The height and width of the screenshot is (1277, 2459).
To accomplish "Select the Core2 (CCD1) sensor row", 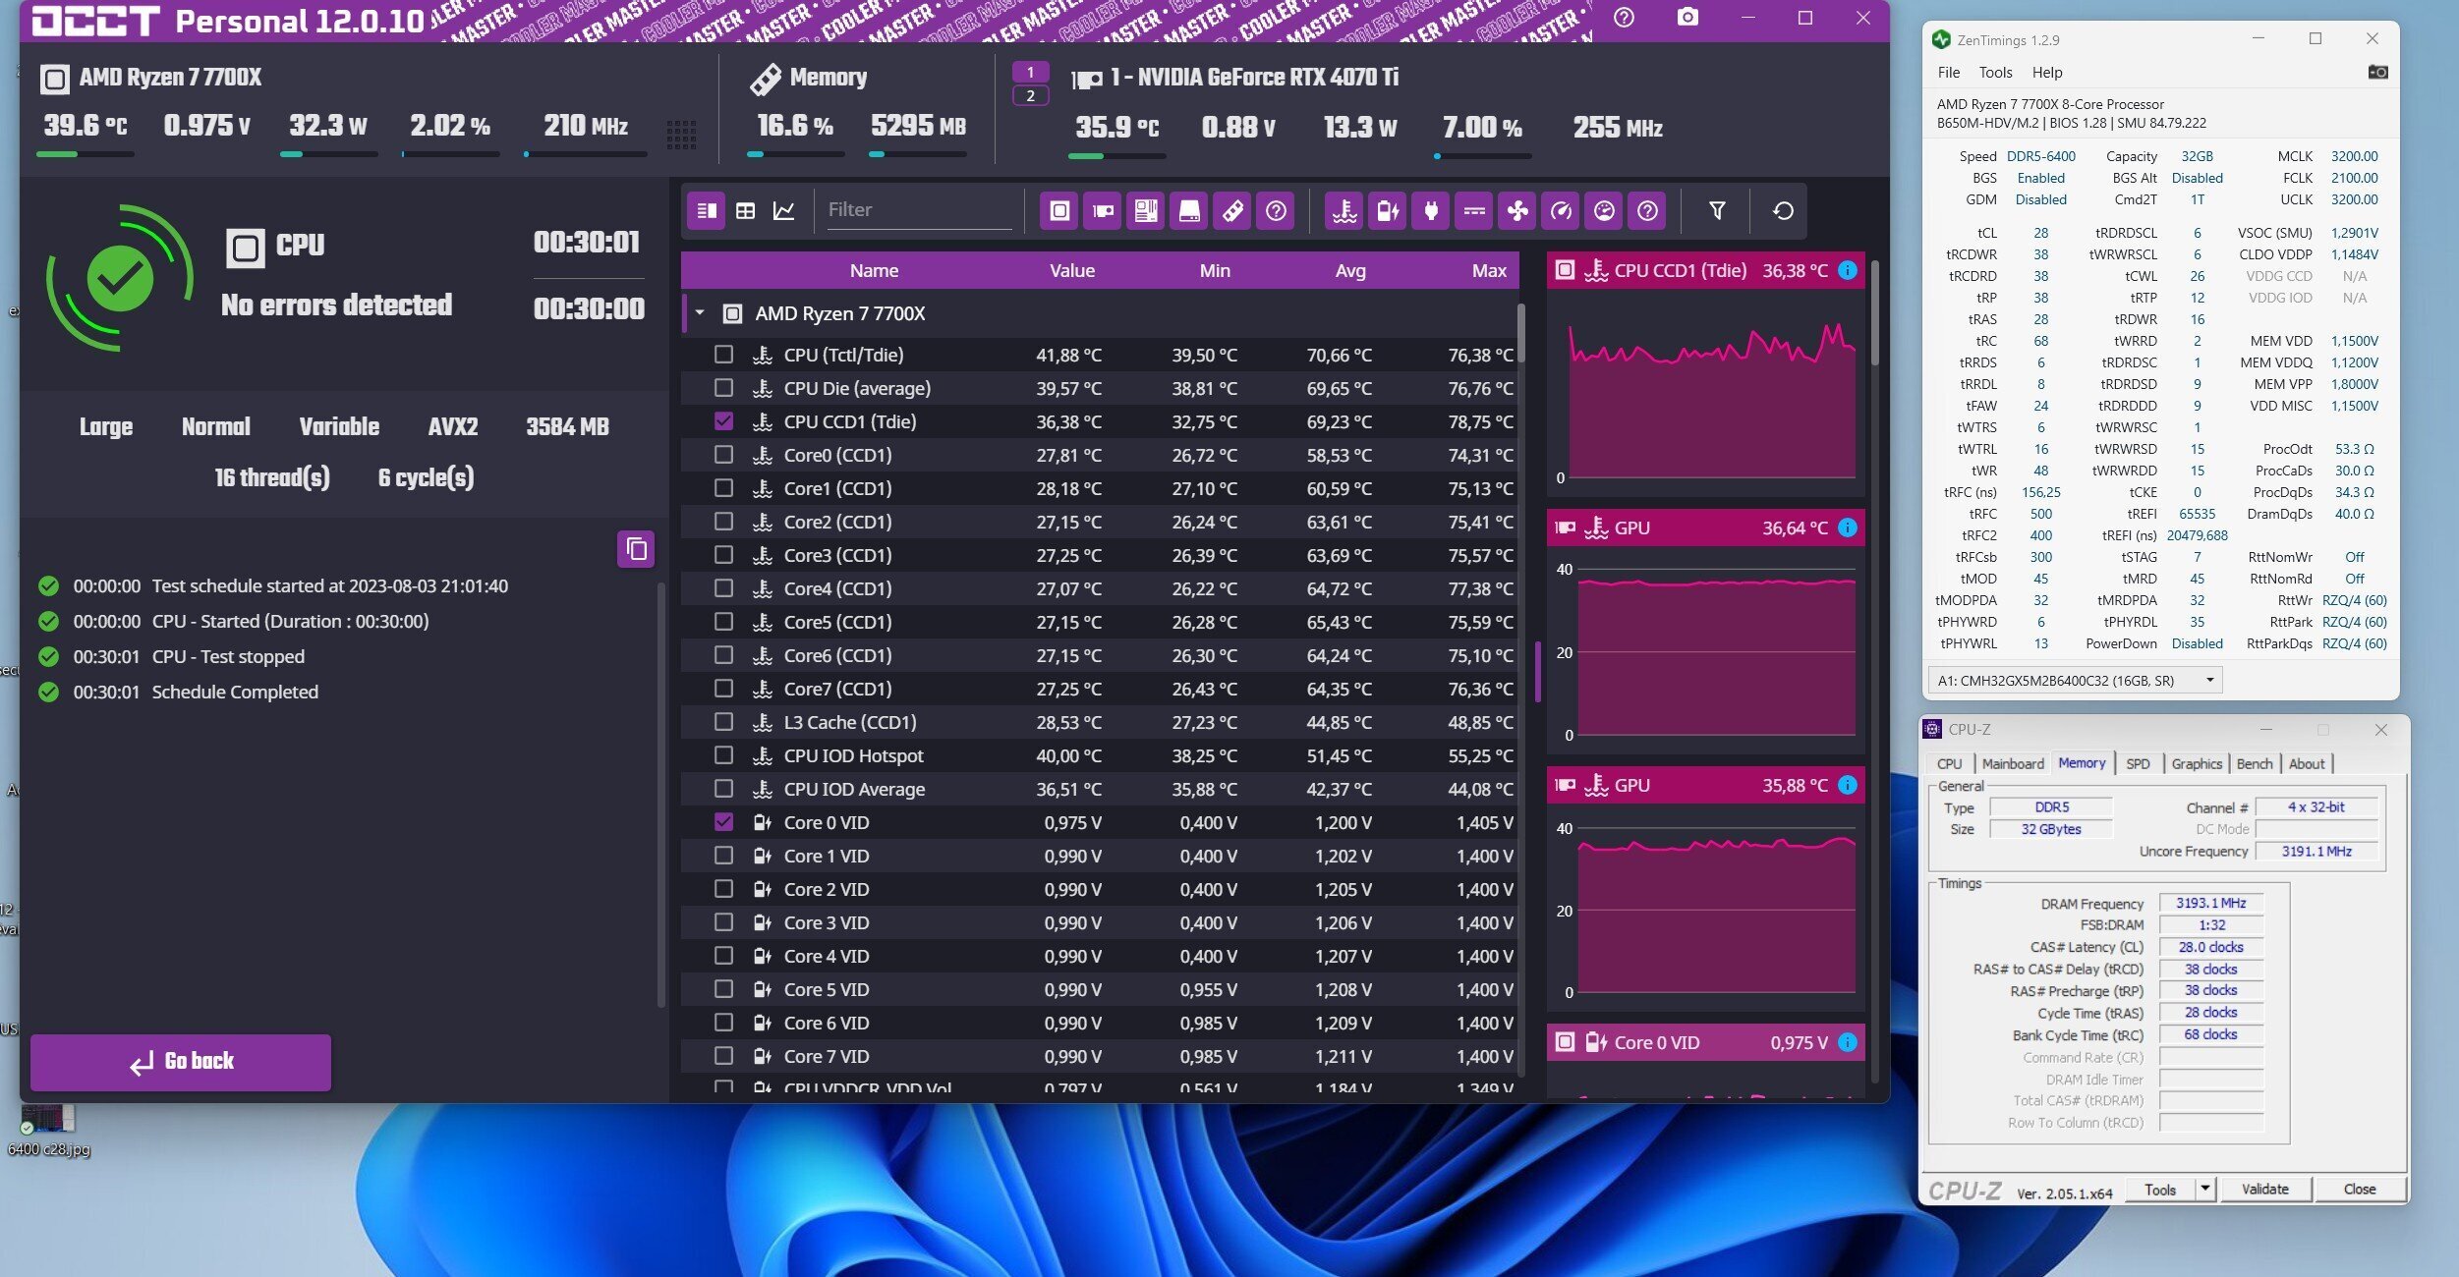I will point(1101,522).
